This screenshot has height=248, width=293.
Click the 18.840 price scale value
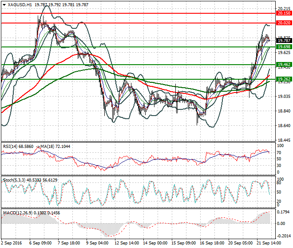[284, 111]
